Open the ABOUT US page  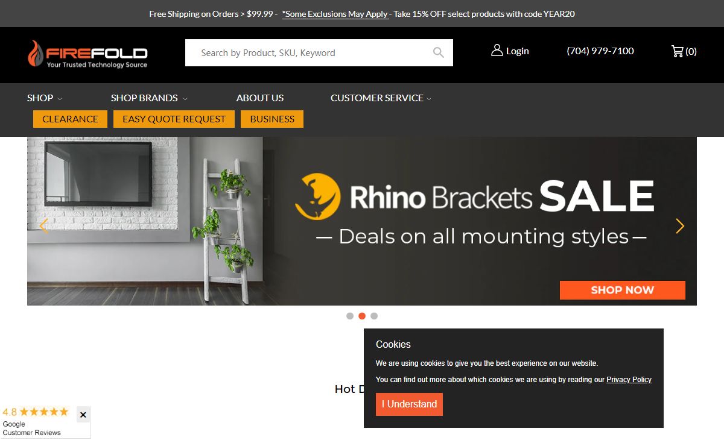click(260, 98)
